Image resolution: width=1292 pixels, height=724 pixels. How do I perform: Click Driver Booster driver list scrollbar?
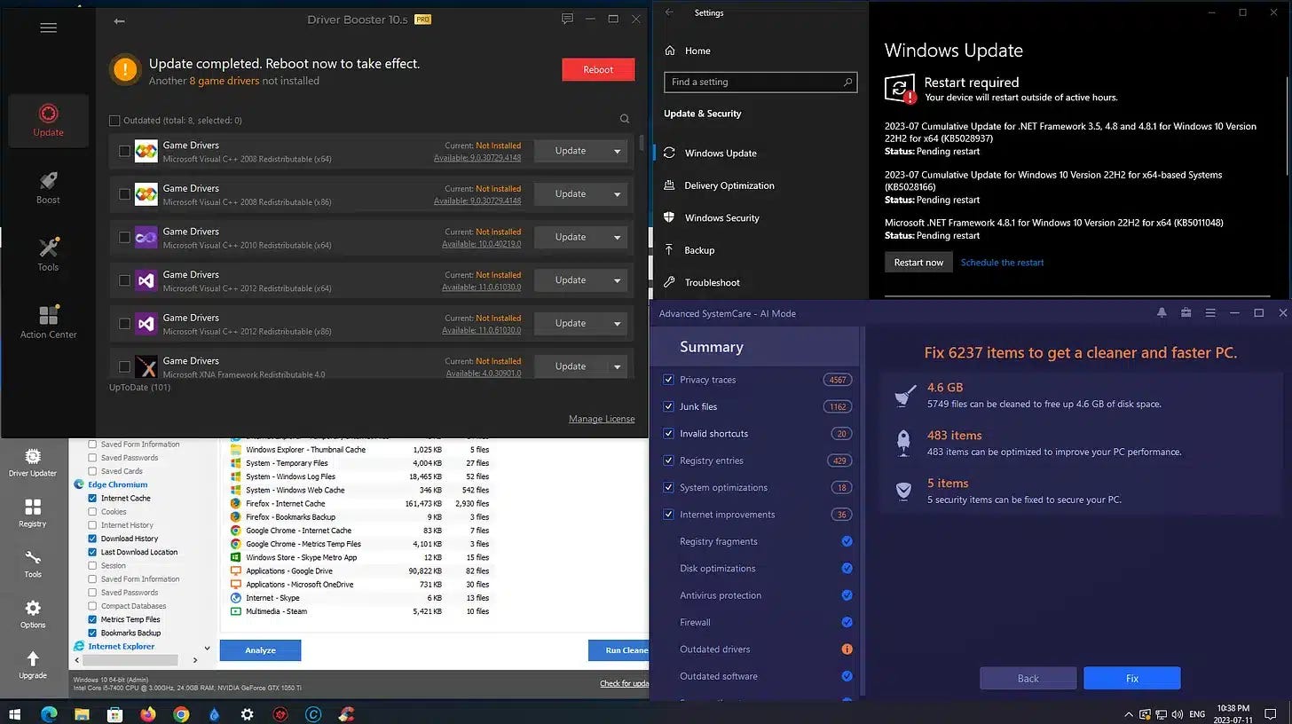pyautogui.click(x=642, y=145)
